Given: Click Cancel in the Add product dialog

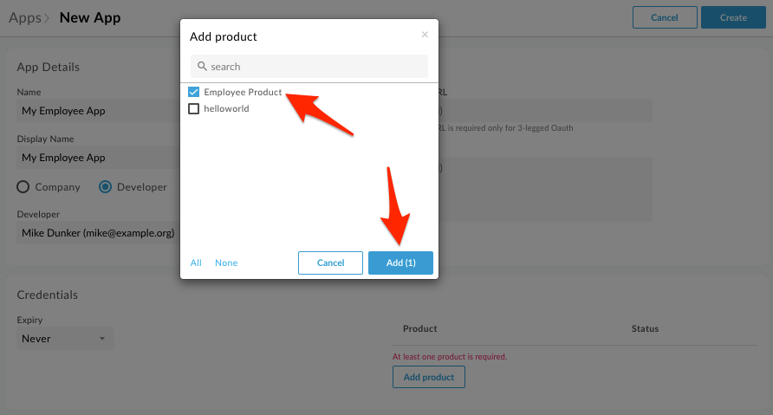Looking at the screenshot, I should (x=330, y=263).
